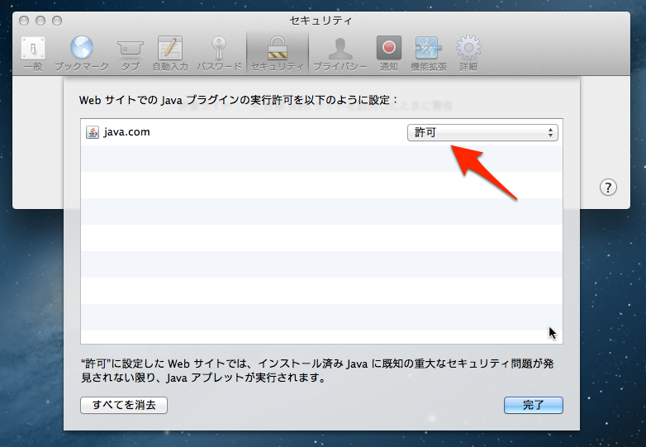Open the AutoFill (自動入力) preferences pane
Image resolution: width=646 pixels, height=447 pixels.
click(x=170, y=54)
